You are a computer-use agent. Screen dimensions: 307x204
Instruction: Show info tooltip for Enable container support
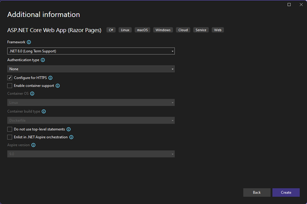58,86
